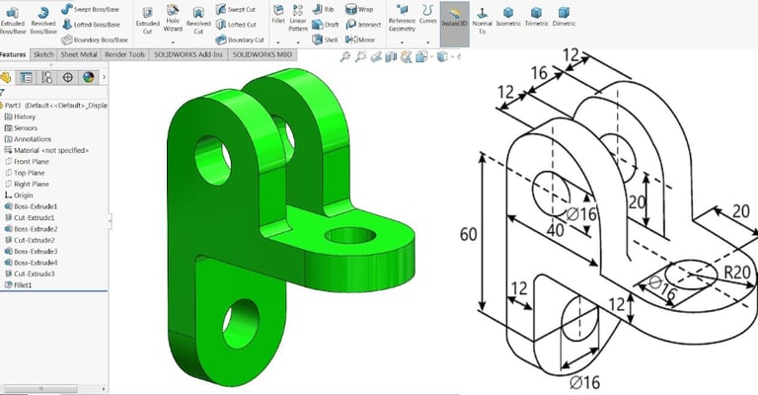Open the Hole Wizard tool

173,19
